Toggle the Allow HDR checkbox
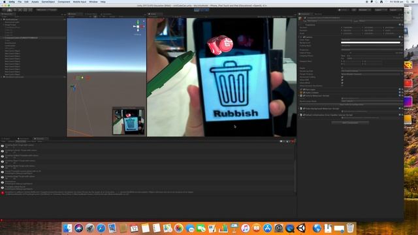Viewport: 418px width, 235px height. pyautogui.click(x=342, y=80)
